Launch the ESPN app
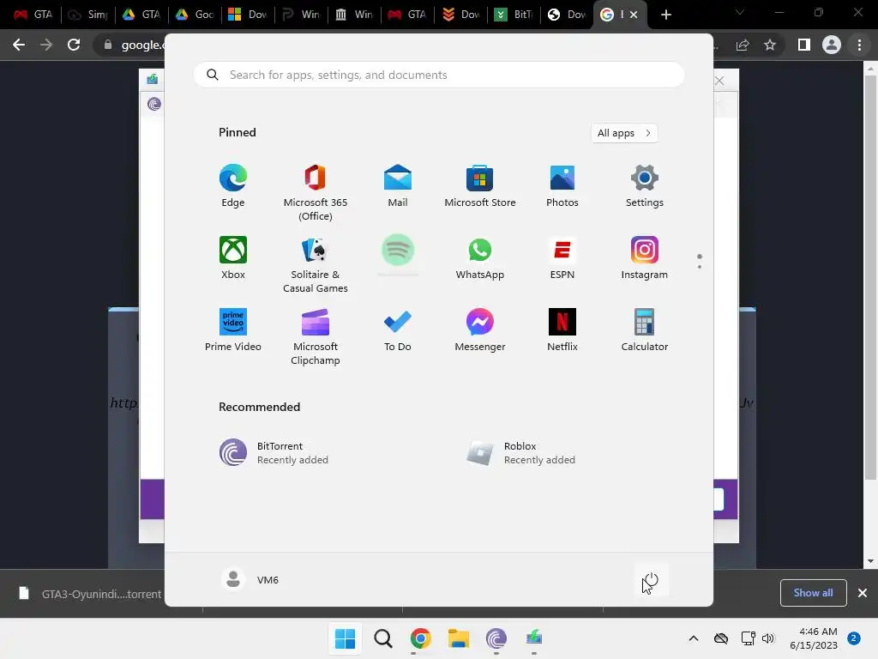Screen dimensions: 878x659 [562, 258]
